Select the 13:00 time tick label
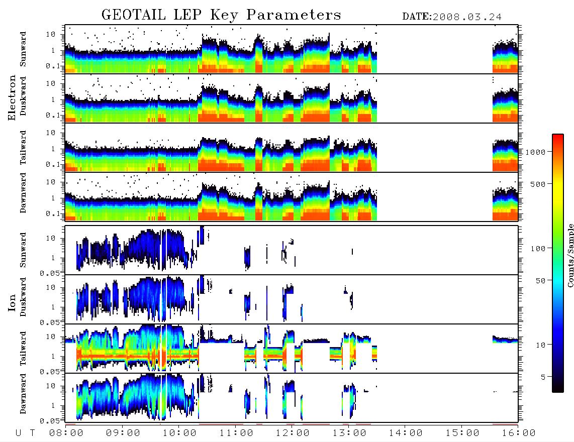 click(x=349, y=433)
